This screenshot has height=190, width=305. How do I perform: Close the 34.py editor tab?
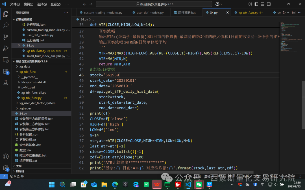[x=228, y=13]
